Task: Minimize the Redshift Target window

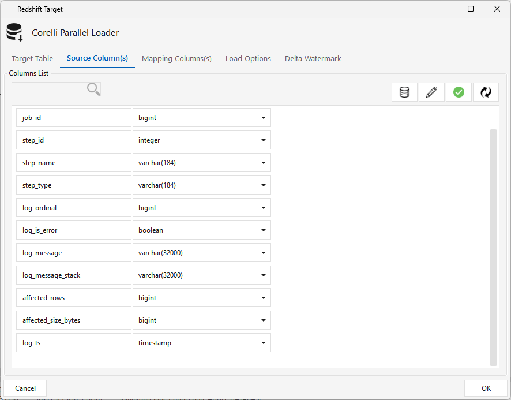Action: pyautogui.click(x=445, y=9)
